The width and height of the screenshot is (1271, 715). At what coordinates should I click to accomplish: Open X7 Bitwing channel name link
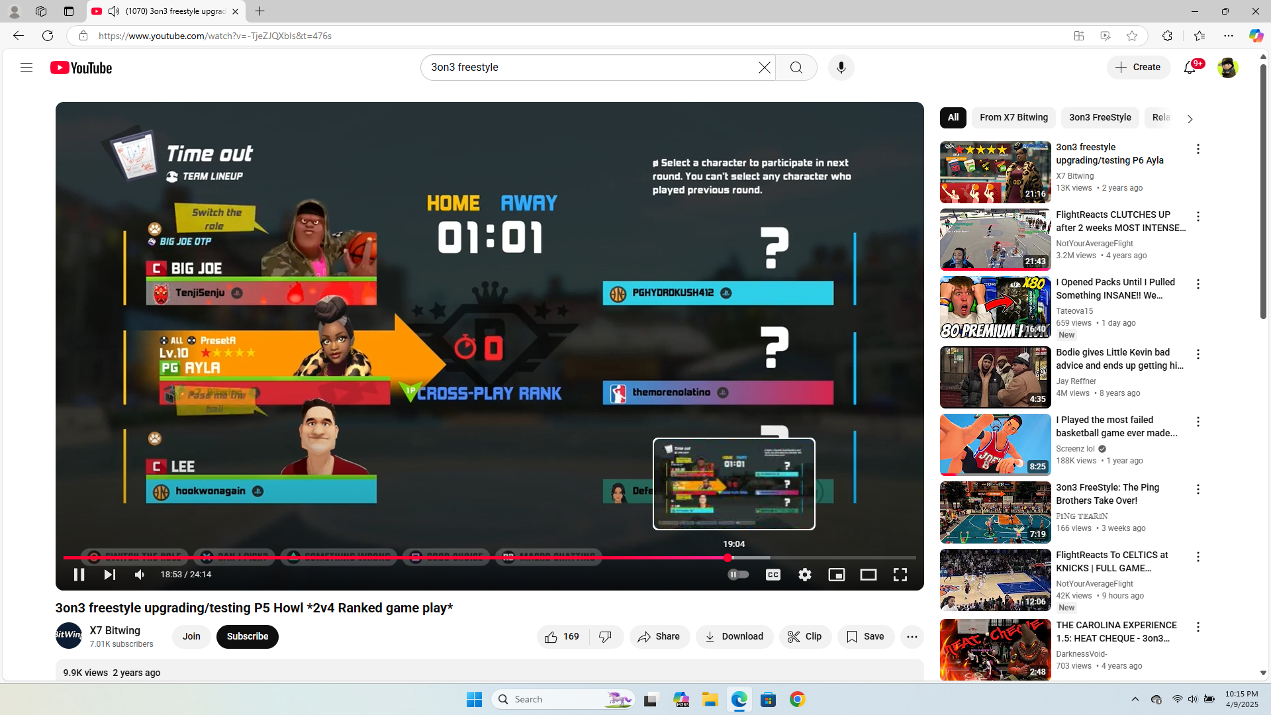[115, 630]
